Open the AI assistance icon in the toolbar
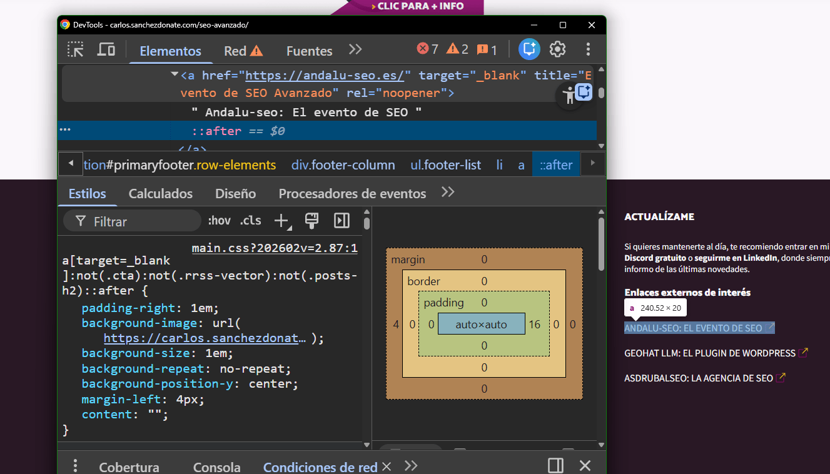The height and width of the screenshot is (474, 830). pyautogui.click(x=529, y=49)
